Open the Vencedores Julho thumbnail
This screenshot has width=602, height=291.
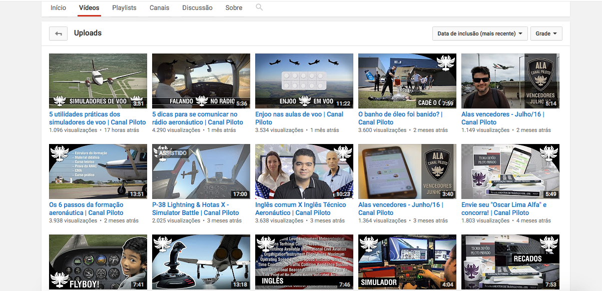point(510,81)
